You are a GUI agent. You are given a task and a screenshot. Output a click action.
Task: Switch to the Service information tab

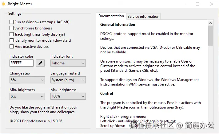pyautogui.click(x=143, y=17)
